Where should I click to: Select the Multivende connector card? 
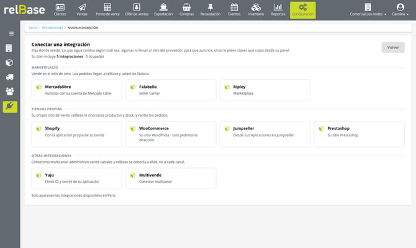(171, 179)
